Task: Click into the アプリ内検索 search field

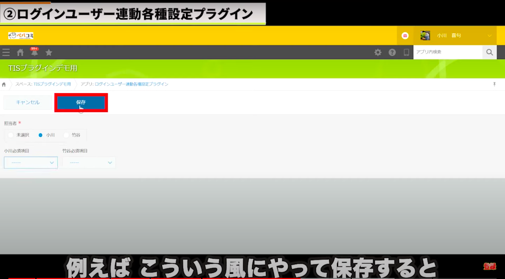Action: [x=447, y=52]
